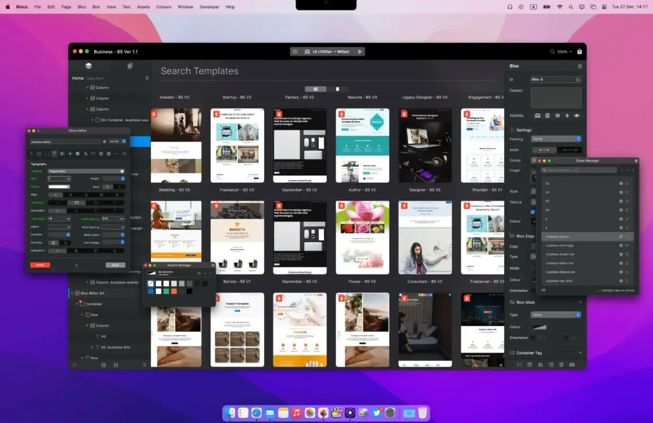Open the Overflow dropdown in Class Editor
The image size is (653, 423).
(x=59, y=234)
